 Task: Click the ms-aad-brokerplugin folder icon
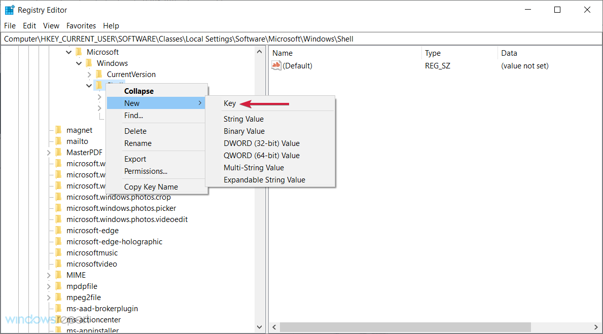pos(59,308)
